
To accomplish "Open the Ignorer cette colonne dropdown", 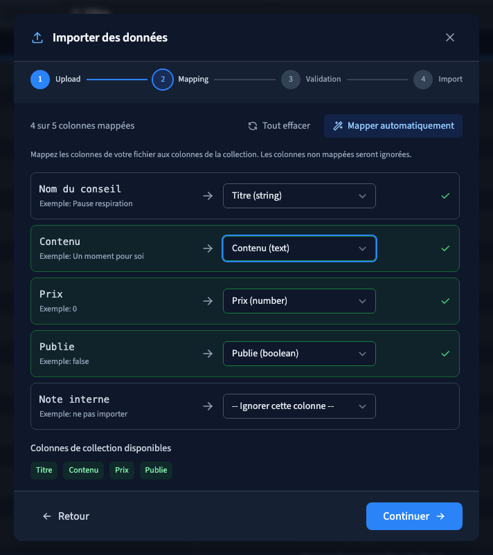I will tap(299, 406).
